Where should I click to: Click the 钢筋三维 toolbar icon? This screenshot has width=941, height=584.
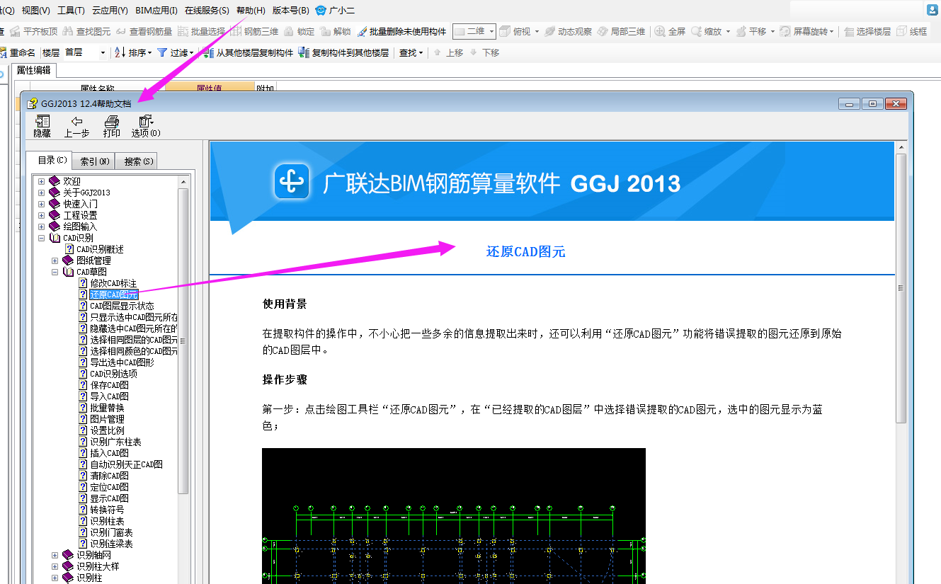pyautogui.click(x=237, y=32)
